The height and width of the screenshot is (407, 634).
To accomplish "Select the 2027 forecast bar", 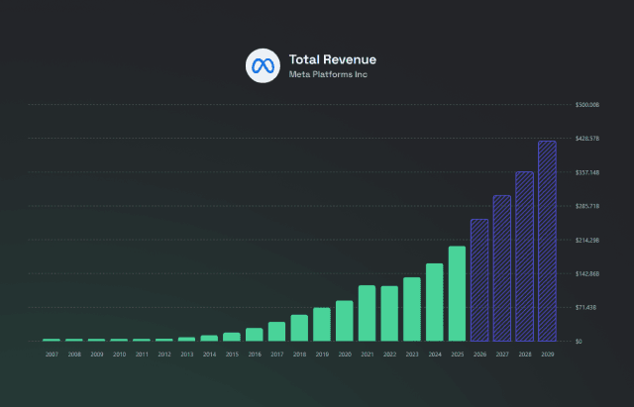I will pos(502,268).
